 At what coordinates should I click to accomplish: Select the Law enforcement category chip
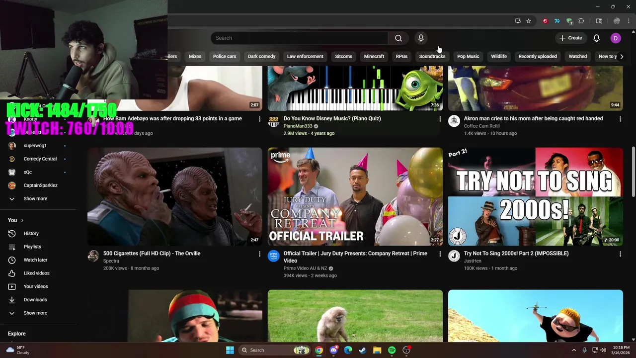(x=305, y=56)
